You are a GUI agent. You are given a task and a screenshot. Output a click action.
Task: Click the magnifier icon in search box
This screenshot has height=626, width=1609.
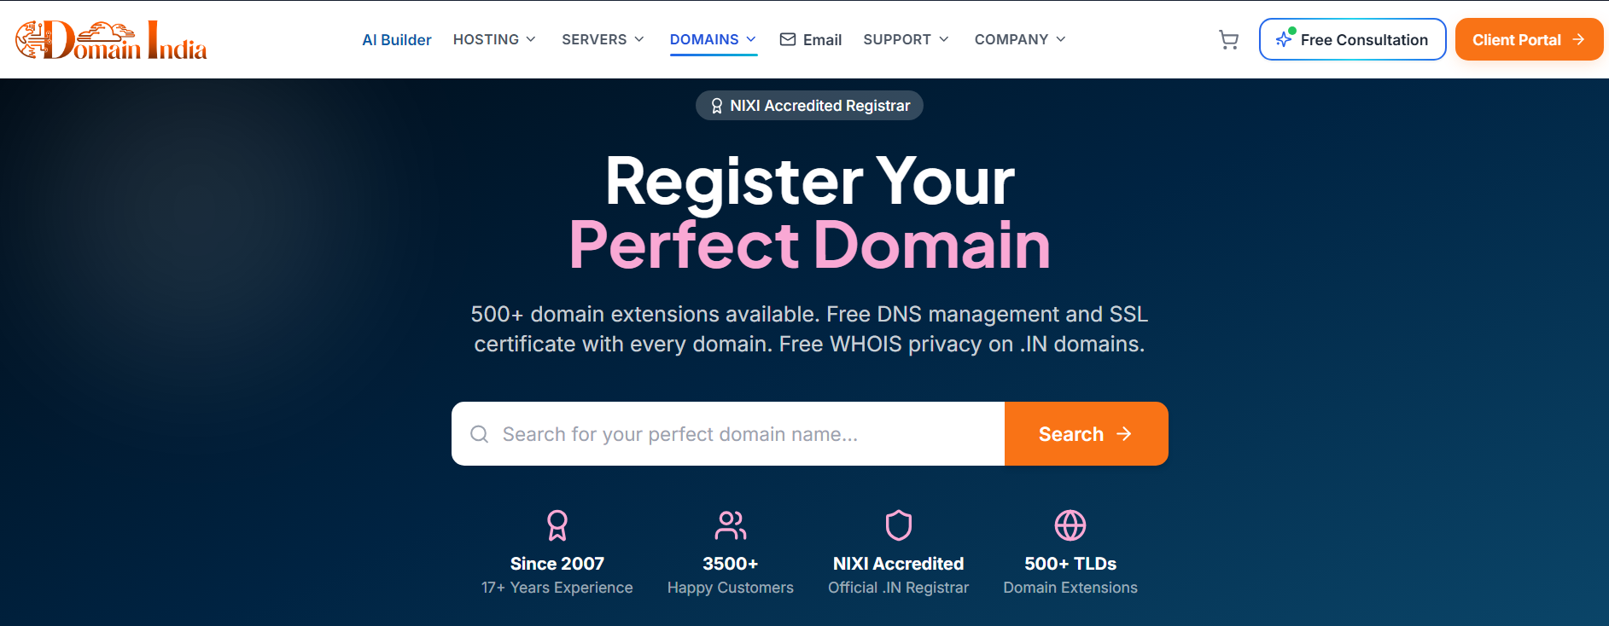(x=480, y=434)
